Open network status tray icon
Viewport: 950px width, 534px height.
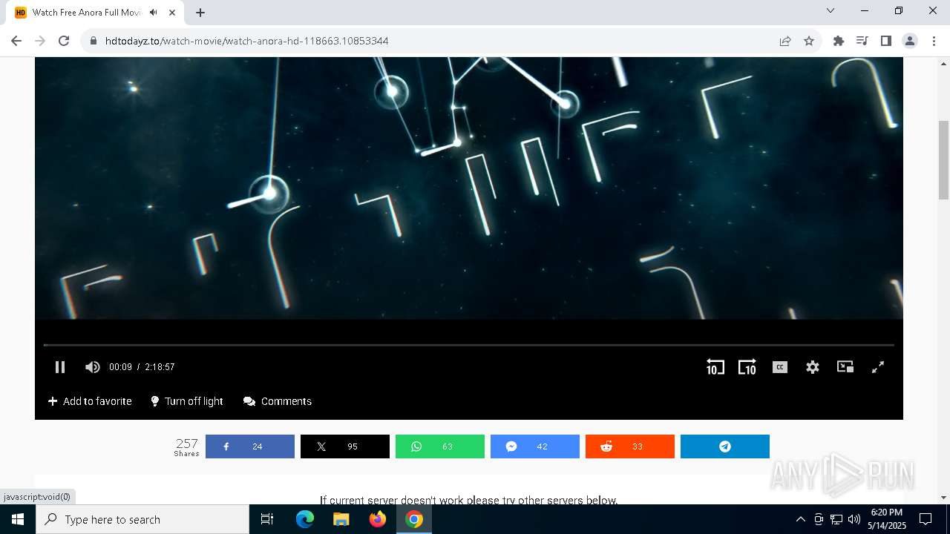(x=836, y=519)
